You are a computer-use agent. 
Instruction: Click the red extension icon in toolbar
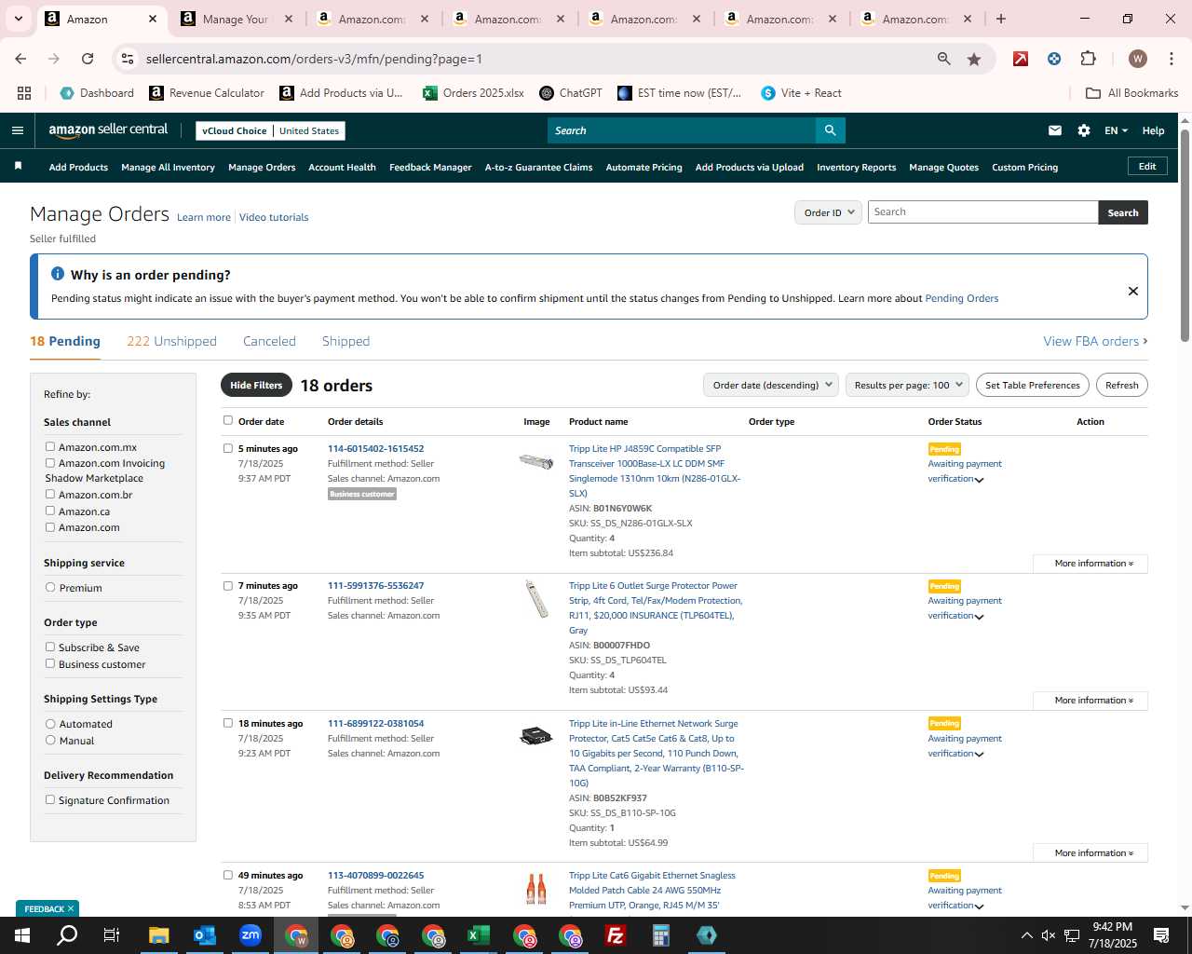pyautogui.click(x=1021, y=59)
